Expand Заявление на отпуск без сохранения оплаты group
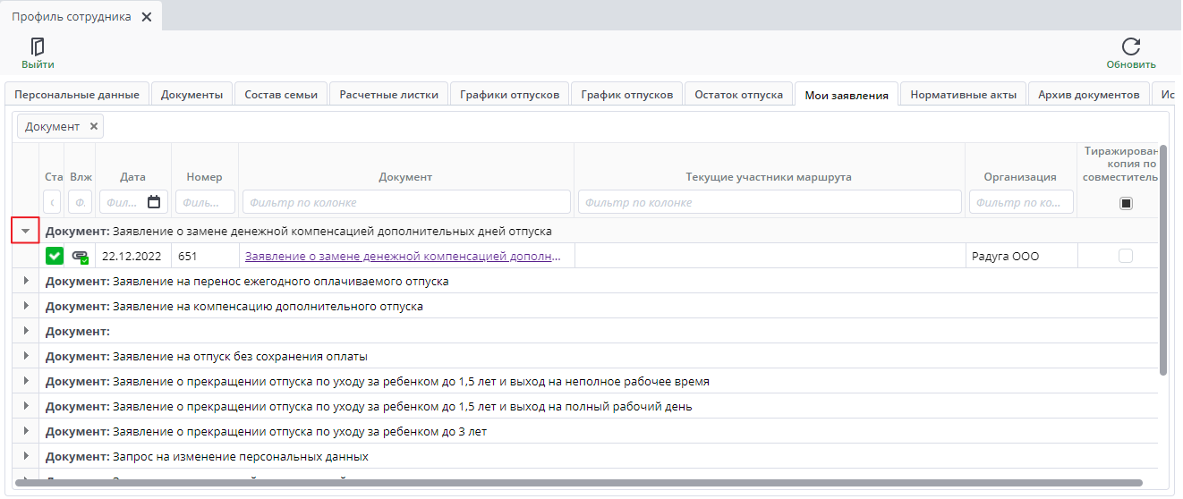The height and width of the screenshot is (499, 1183). (26, 356)
